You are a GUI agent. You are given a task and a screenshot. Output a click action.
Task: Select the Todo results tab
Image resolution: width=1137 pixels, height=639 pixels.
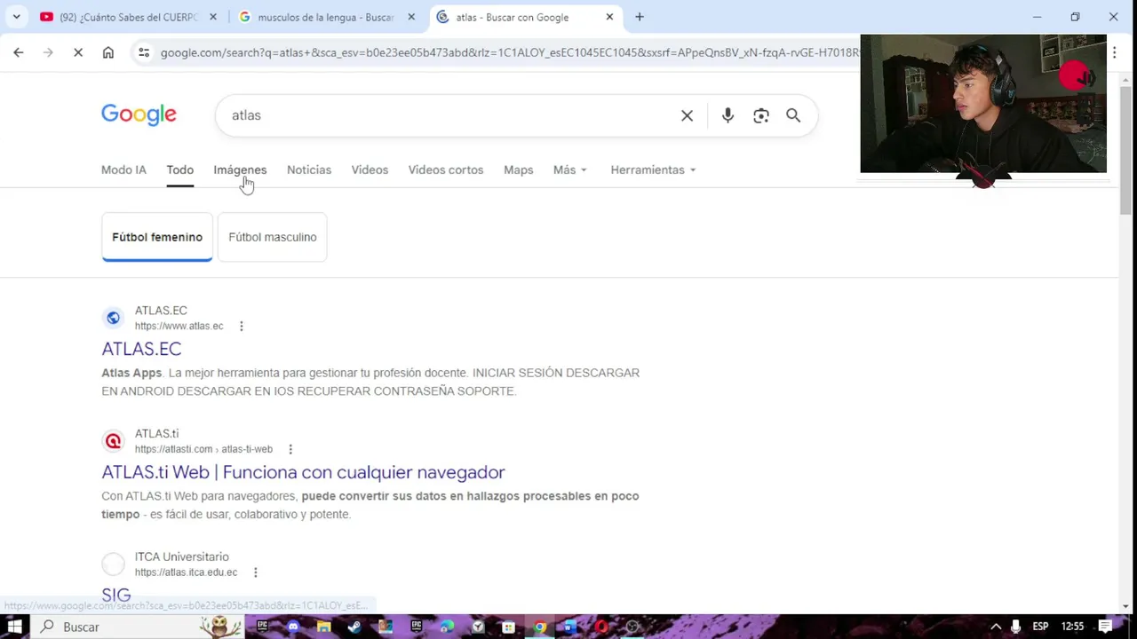[x=179, y=170]
